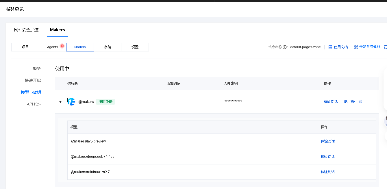Click the external link icon next to 使用指引
This screenshot has width=387, height=189.
[360, 102]
